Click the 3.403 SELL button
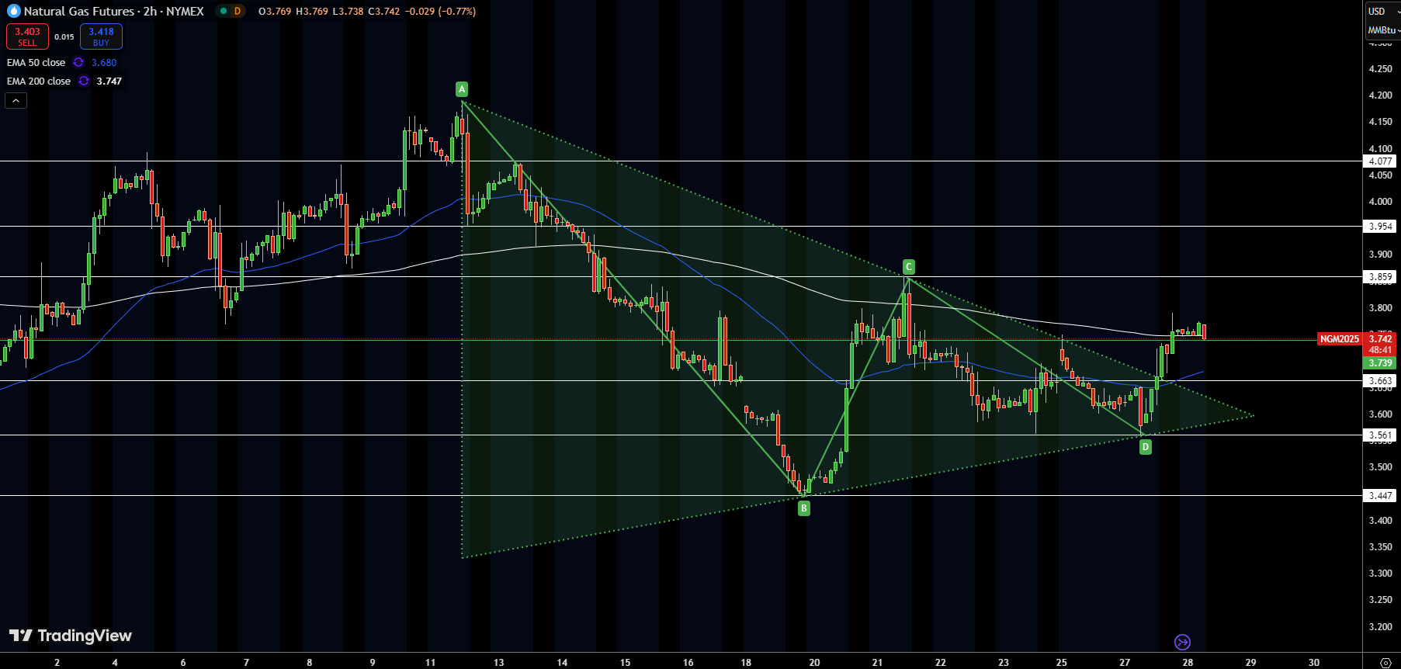 (27, 36)
